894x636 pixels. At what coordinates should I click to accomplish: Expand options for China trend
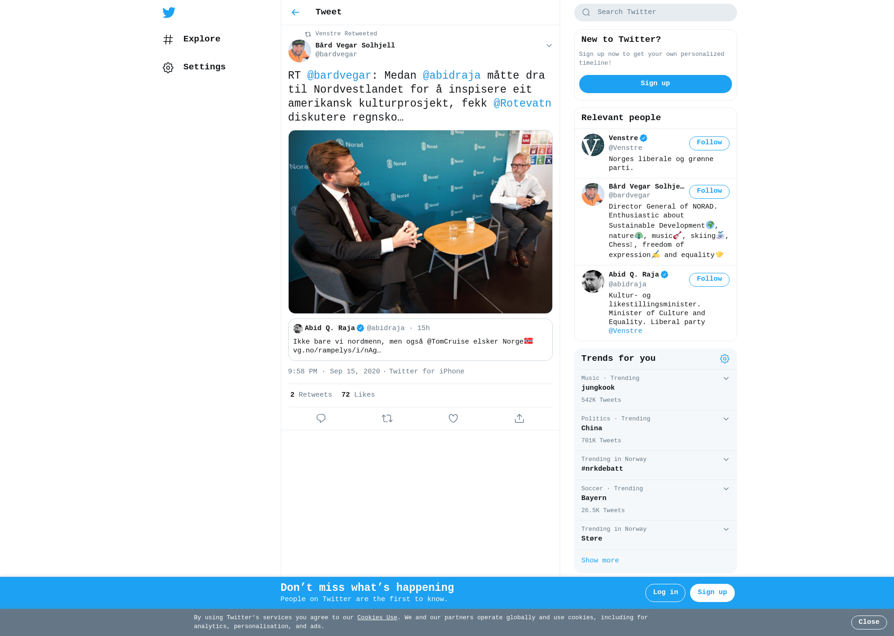click(726, 419)
